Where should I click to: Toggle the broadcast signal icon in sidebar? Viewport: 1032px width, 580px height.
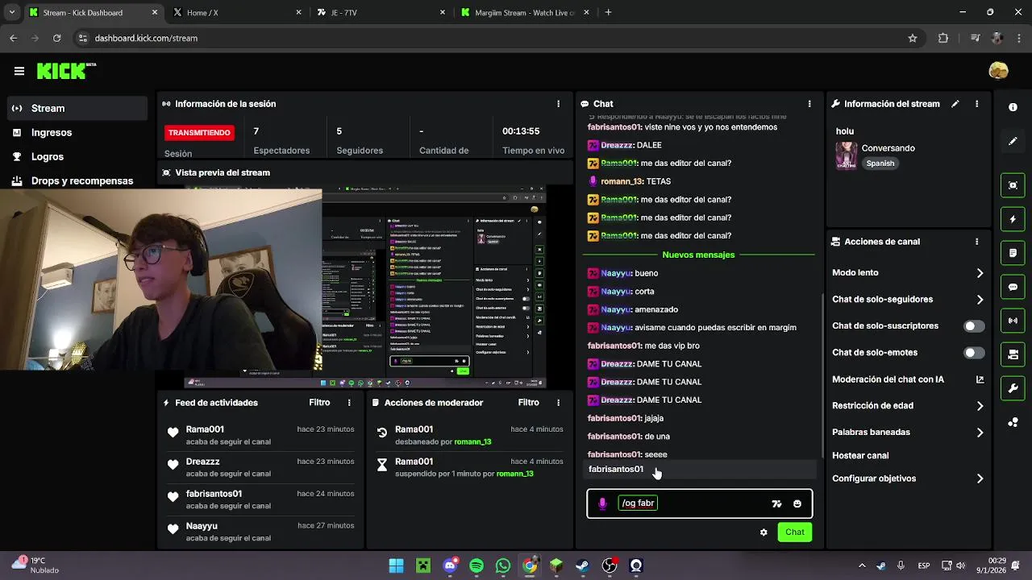click(x=1013, y=321)
